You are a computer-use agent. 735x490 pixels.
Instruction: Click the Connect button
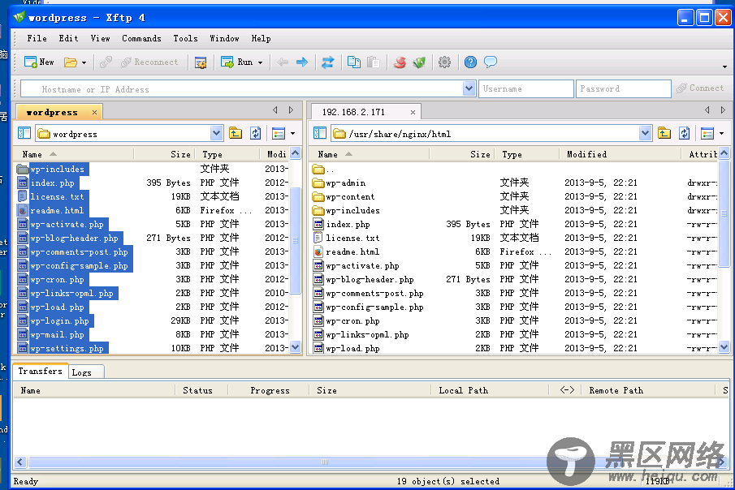[x=700, y=88]
